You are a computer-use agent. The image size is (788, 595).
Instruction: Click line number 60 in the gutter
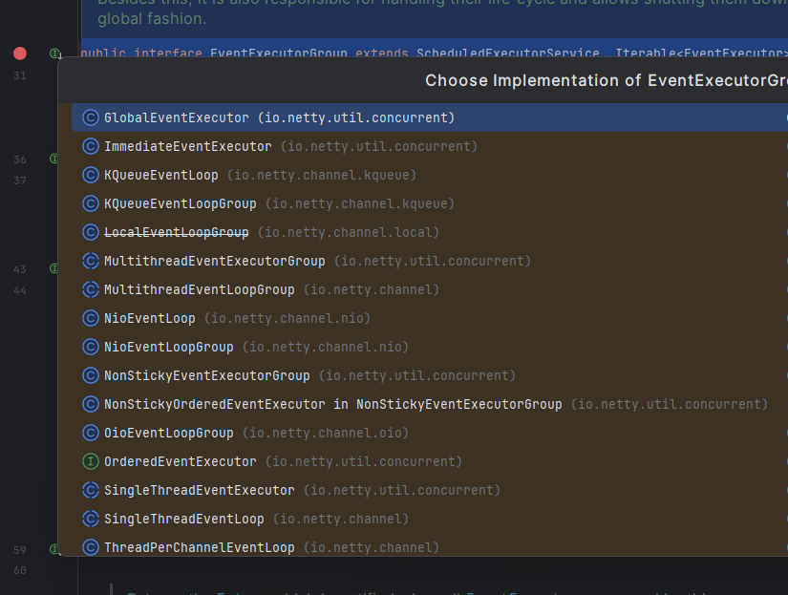(20, 570)
